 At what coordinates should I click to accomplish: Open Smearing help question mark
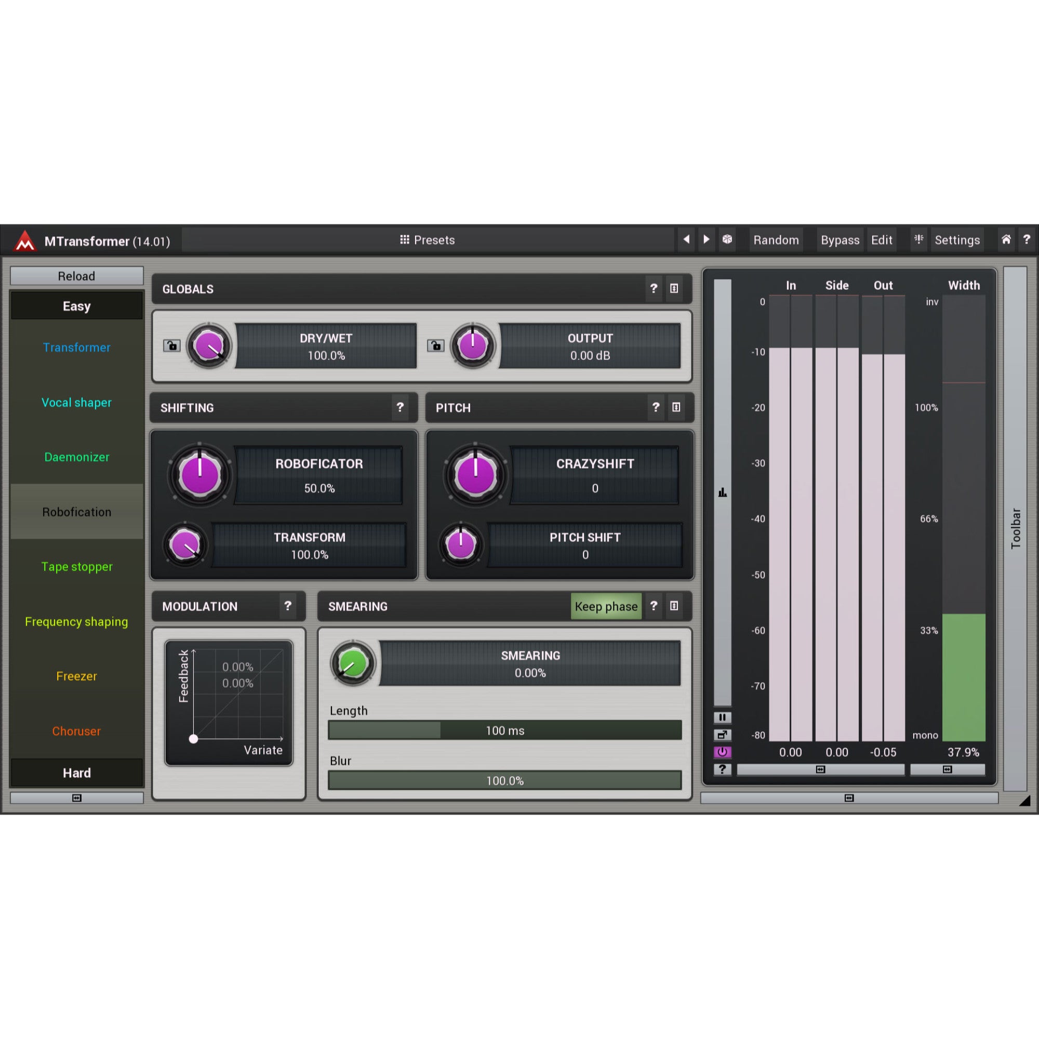click(x=654, y=606)
